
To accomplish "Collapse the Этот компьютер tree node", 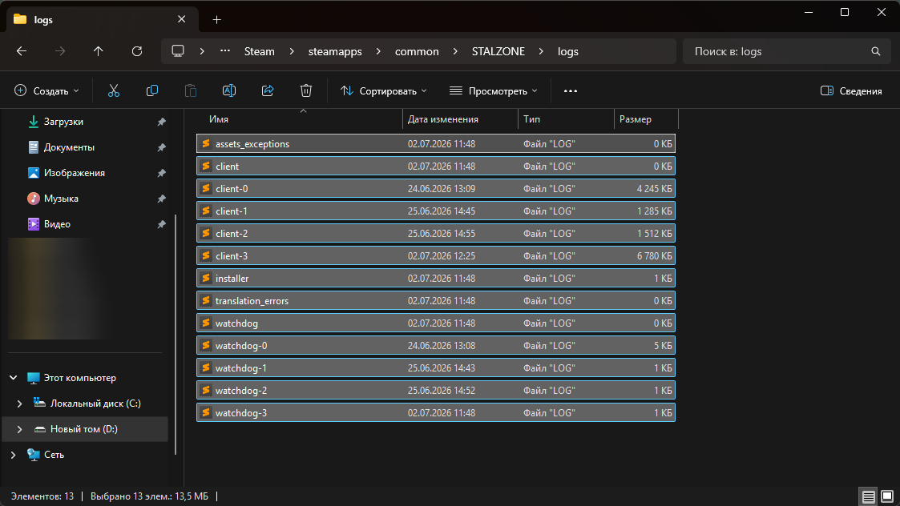I will 13,377.
